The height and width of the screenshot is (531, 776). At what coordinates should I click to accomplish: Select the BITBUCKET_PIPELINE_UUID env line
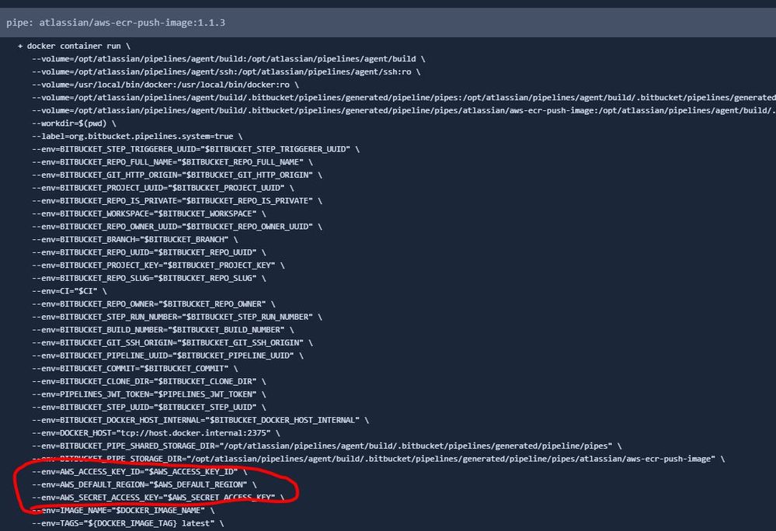point(168,356)
